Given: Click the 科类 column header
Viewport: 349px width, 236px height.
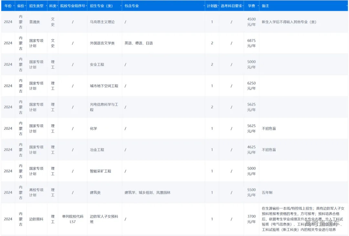Looking at the screenshot, I should click(x=53, y=6).
